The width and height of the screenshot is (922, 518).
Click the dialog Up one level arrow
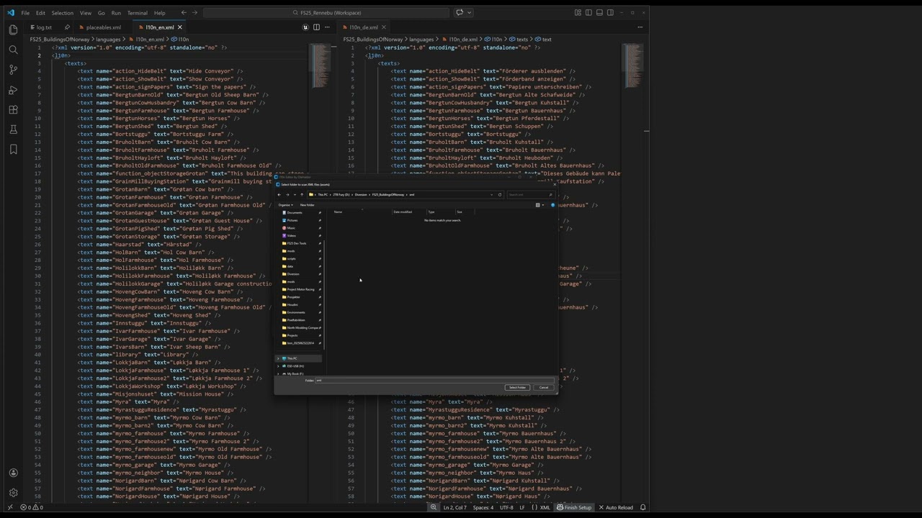click(x=302, y=194)
